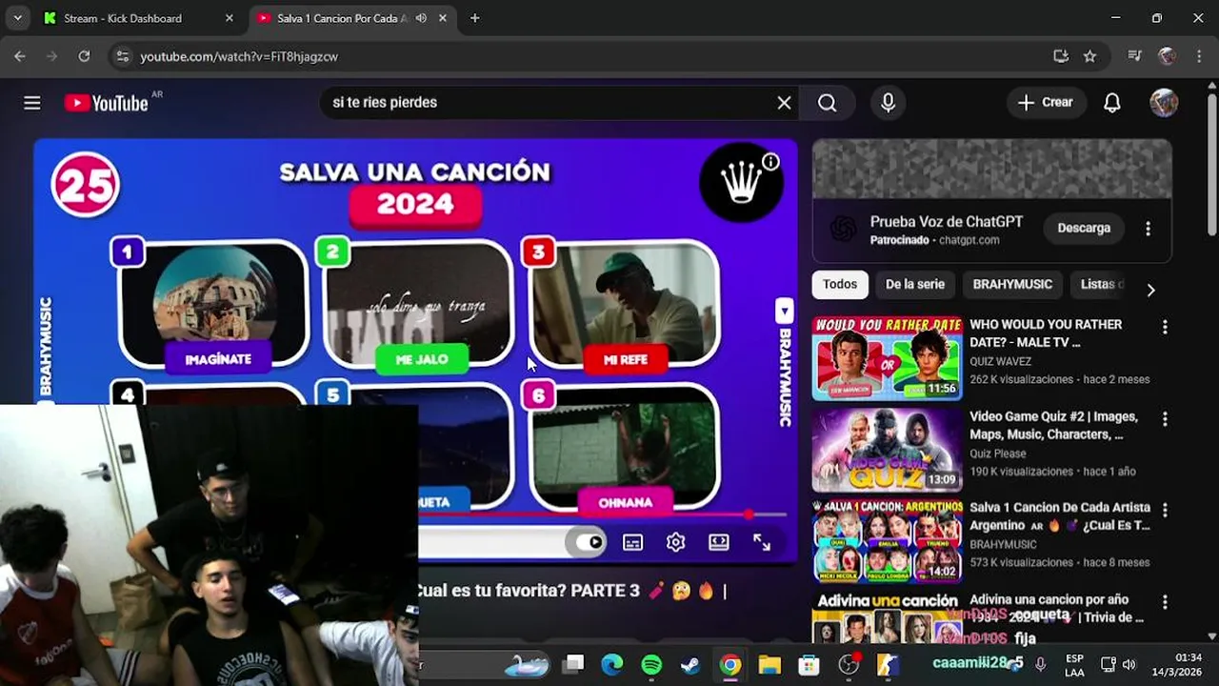This screenshot has width=1219, height=686.
Task: Select the Todos filter chip
Action: point(840,284)
